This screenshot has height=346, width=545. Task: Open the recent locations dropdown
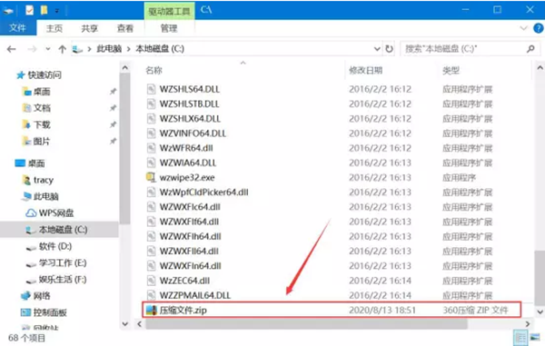point(48,49)
